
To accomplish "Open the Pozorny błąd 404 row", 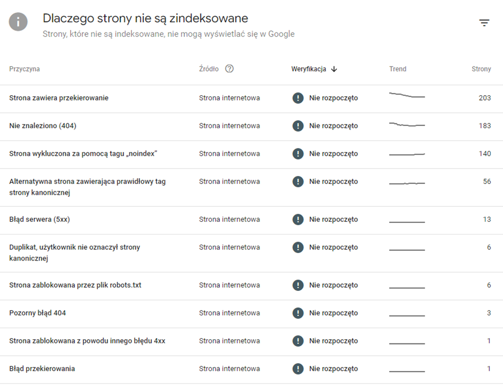I will coord(251,314).
